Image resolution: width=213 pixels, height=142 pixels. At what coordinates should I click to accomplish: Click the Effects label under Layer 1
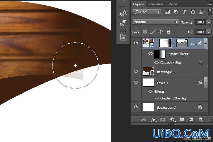coord(159,91)
